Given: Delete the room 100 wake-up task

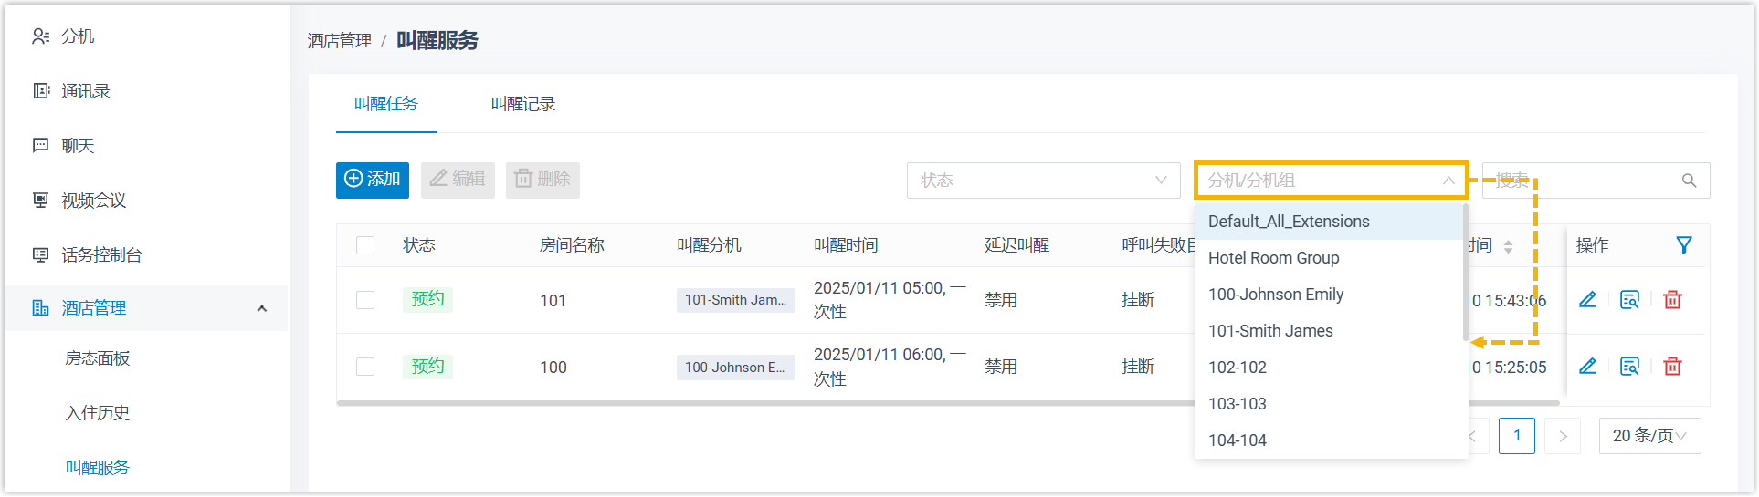Looking at the screenshot, I should point(1672,367).
